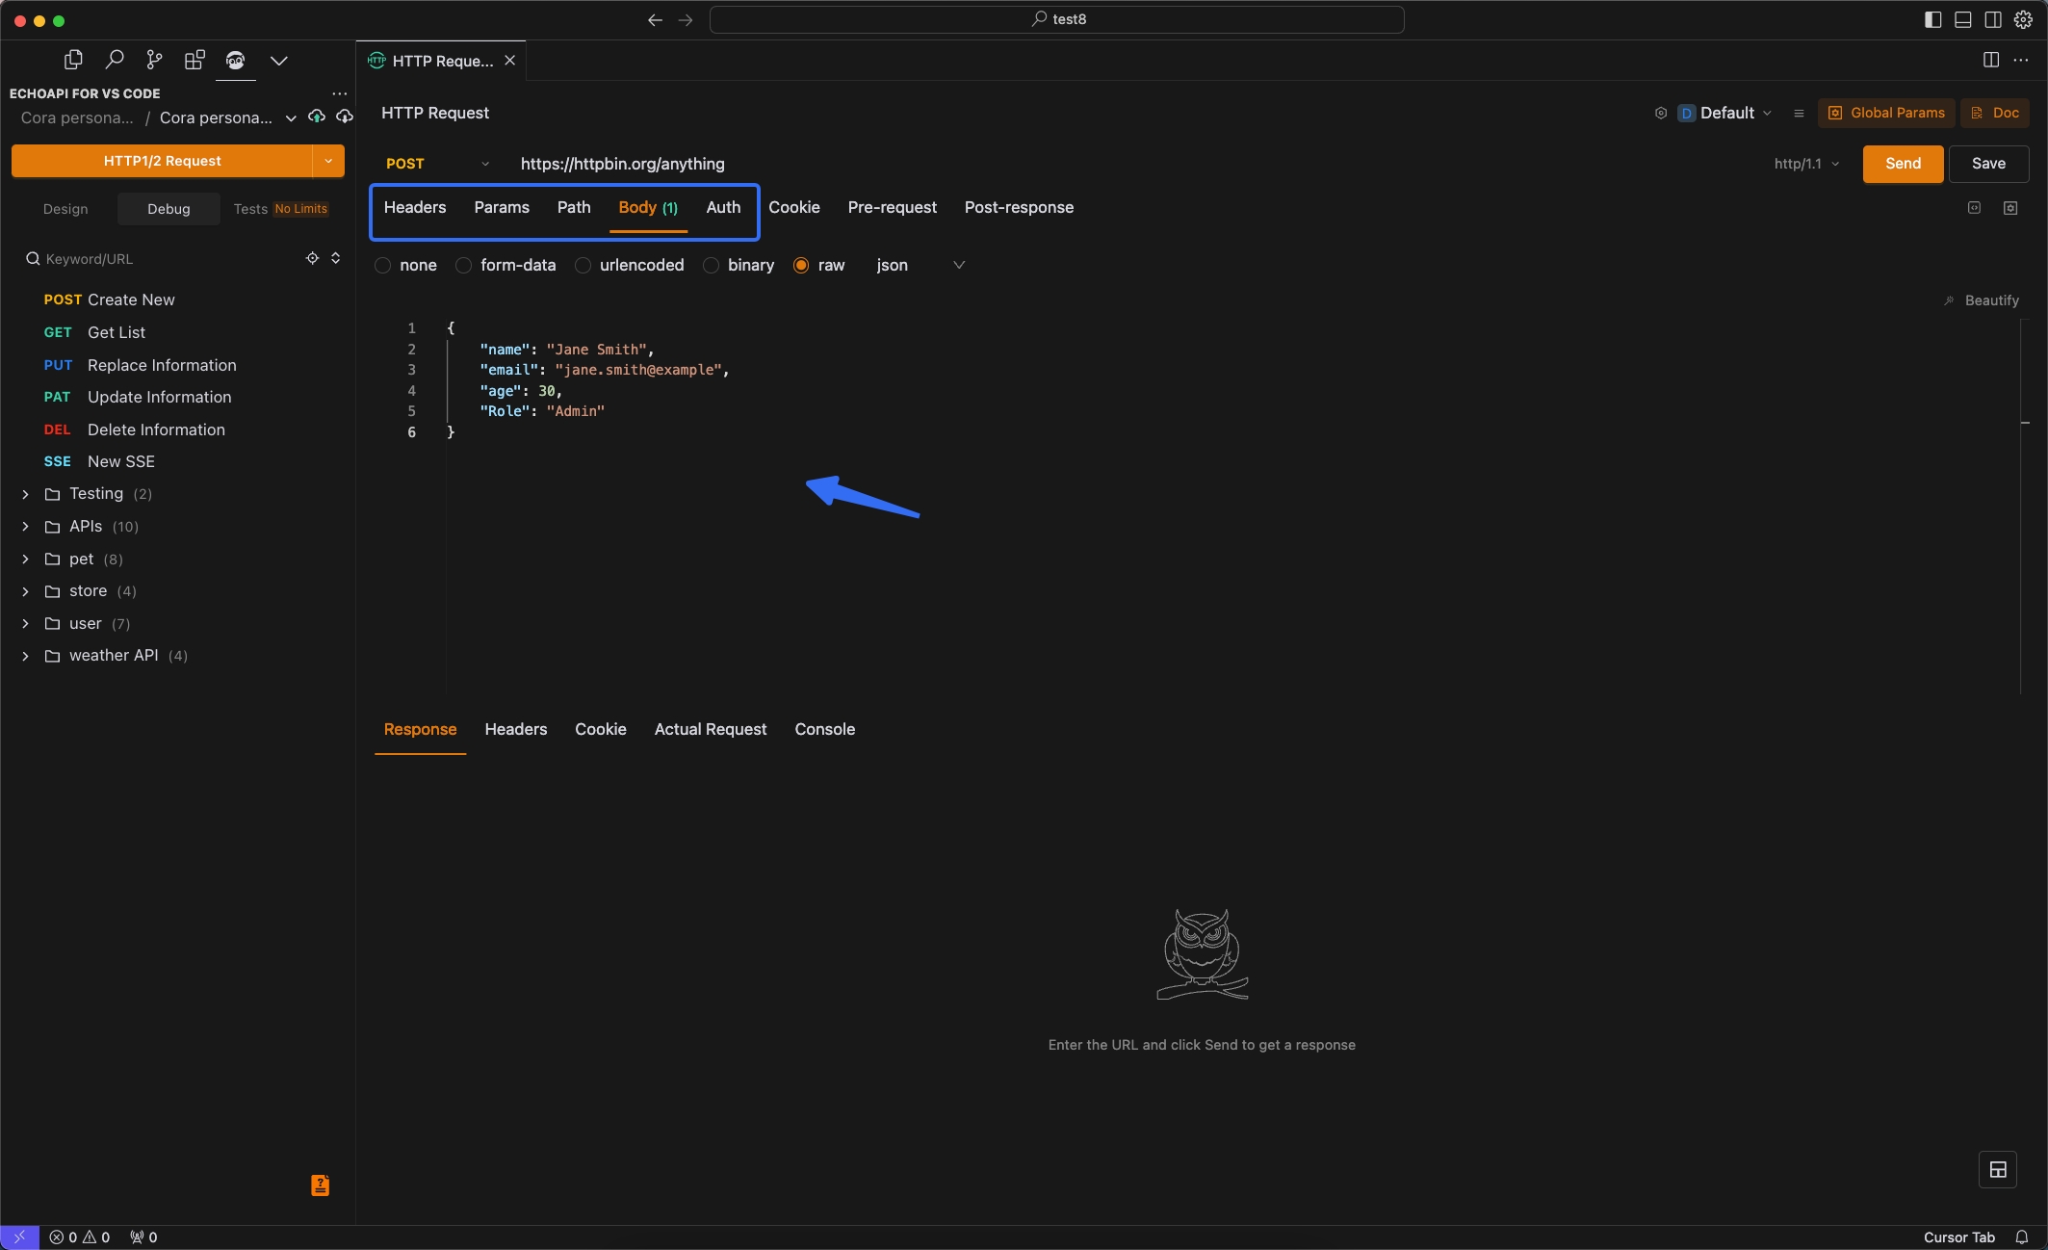
Task: Click the Send button to submit request
Action: pyautogui.click(x=1902, y=163)
